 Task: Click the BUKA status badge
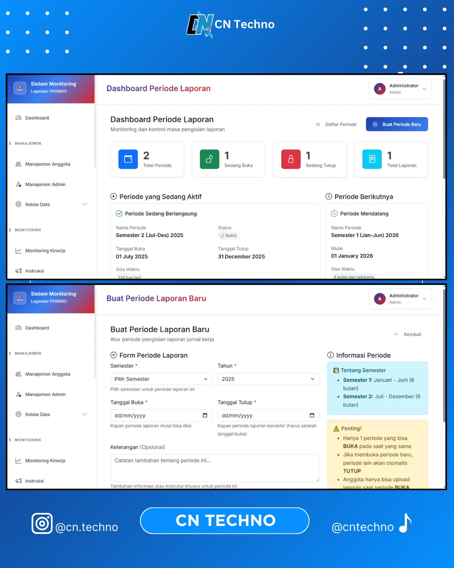click(229, 236)
